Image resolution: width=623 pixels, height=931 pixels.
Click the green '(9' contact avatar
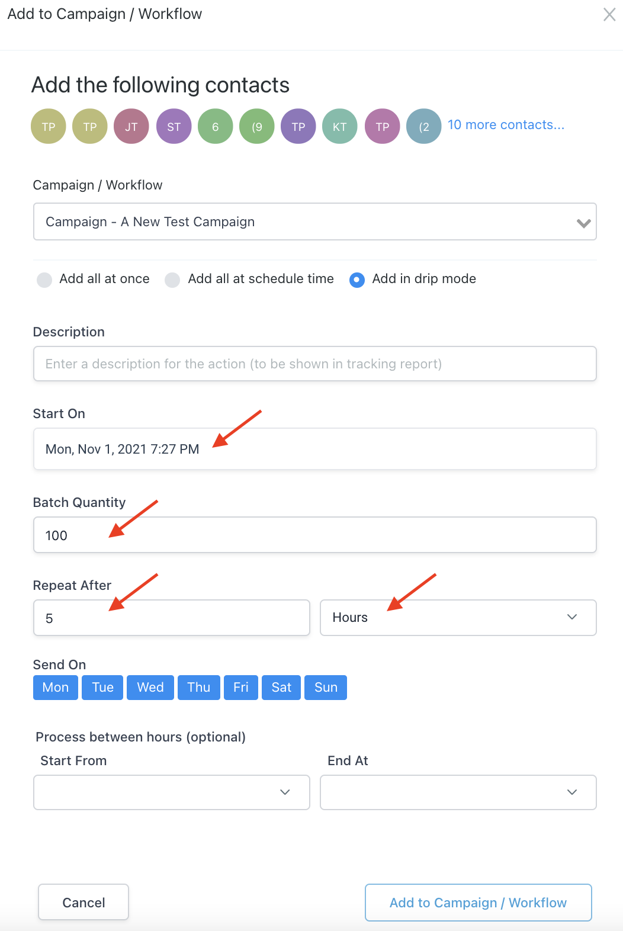click(257, 126)
